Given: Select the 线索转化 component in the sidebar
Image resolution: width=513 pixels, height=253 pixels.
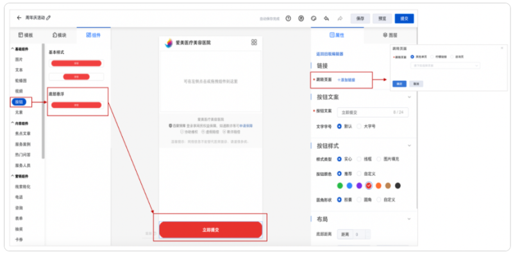Looking at the screenshot, I should click(22, 186).
